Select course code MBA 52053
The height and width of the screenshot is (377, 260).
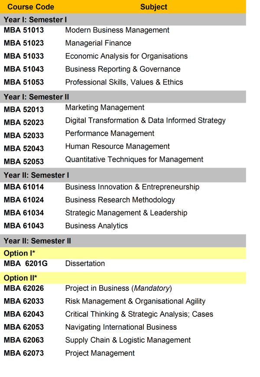(24, 161)
